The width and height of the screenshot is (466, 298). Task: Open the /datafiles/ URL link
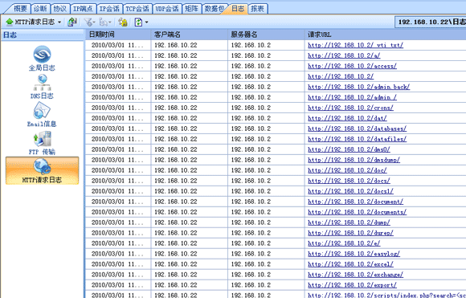pyautogui.click(x=358, y=139)
